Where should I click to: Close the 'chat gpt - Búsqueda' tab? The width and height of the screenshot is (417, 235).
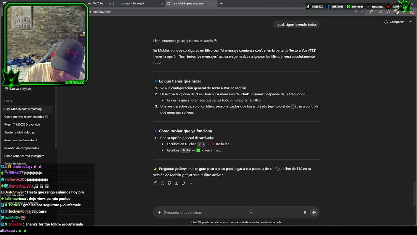(162, 4)
